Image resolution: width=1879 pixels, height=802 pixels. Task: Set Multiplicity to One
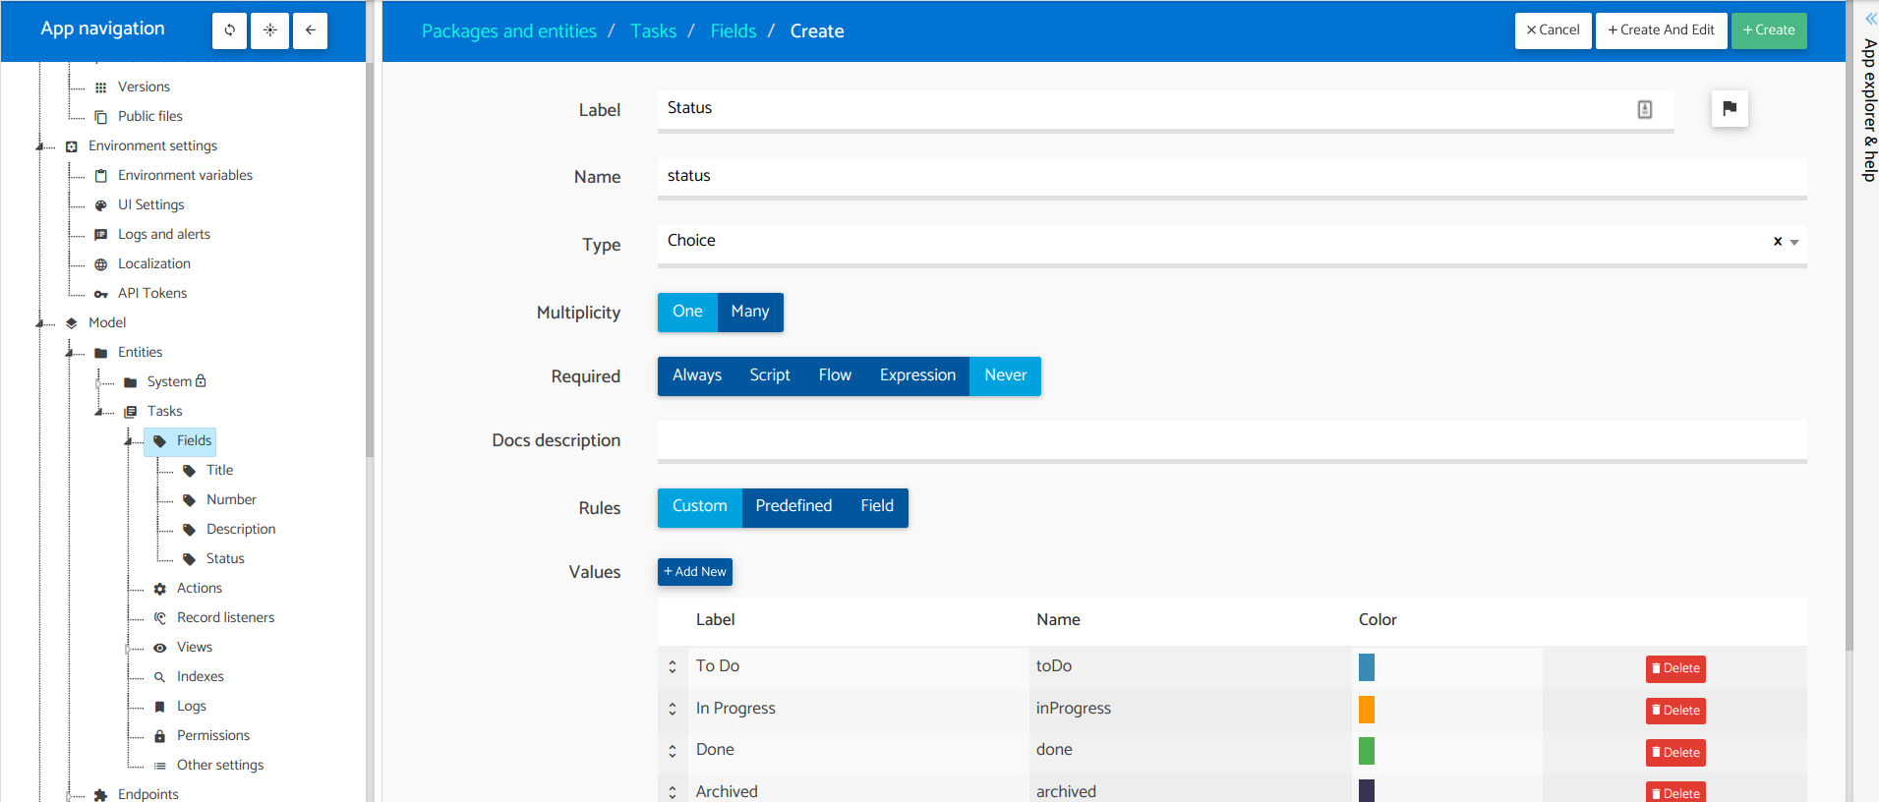pyautogui.click(x=687, y=312)
